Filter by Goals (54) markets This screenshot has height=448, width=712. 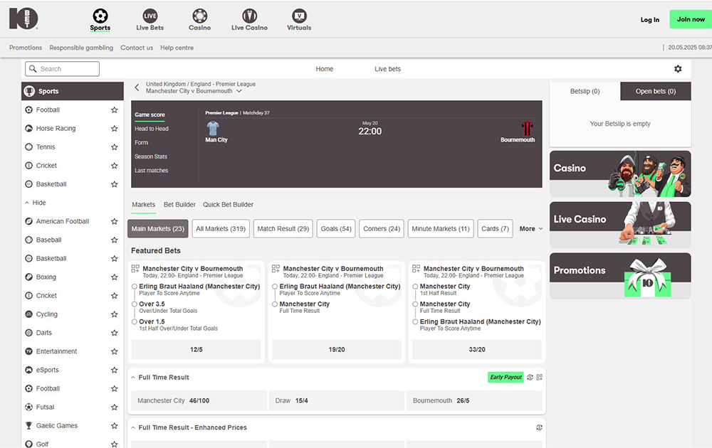click(x=336, y=229)
